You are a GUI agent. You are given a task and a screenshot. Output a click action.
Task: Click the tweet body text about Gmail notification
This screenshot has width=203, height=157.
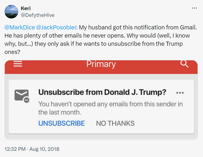click(x=101, y=40)
